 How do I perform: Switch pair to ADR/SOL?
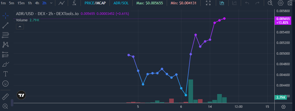[x=121, y=3]
